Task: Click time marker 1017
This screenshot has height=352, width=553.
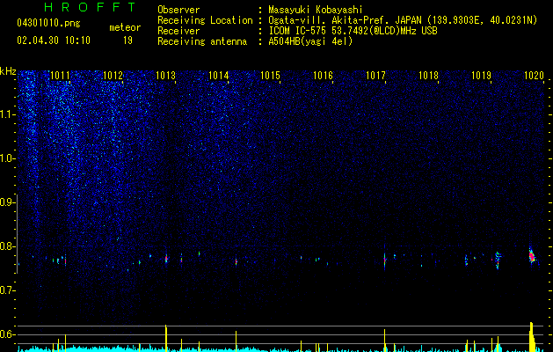Action: pyautogui.click(x=375, y=75)
